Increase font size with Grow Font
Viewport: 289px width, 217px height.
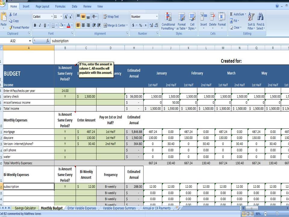click(x=66, y=17)
